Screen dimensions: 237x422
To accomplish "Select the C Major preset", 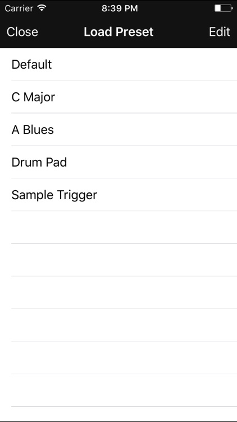I will pyautogui.click(x=118, y=97).
